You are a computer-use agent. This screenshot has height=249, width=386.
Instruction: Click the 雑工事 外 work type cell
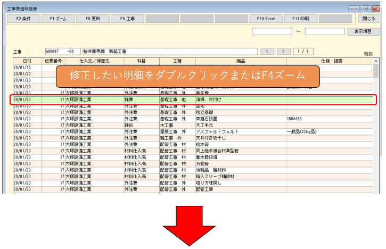coord(177,138)
